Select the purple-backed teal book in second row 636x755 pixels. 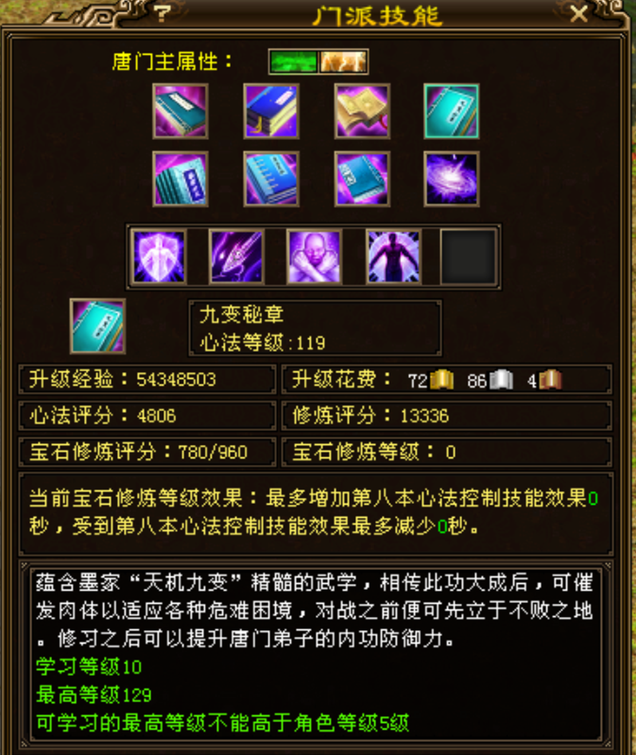coord(362,179)
